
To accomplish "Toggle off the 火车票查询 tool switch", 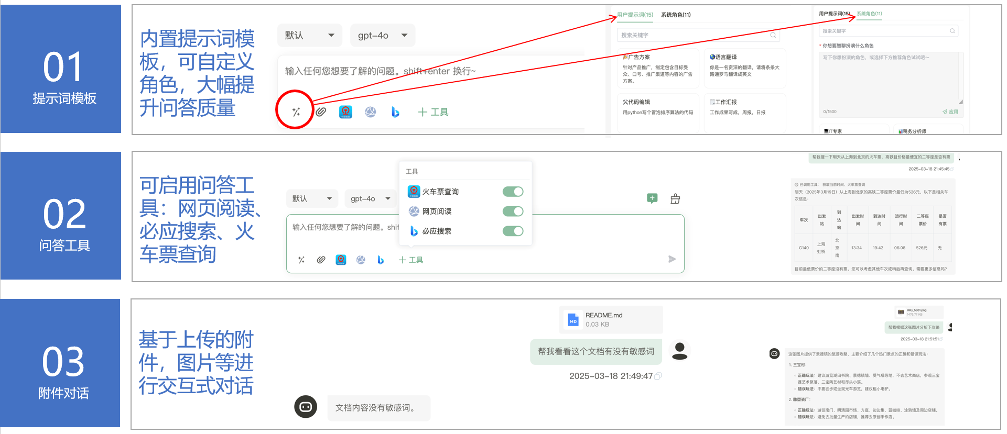I will pos(513,192).
